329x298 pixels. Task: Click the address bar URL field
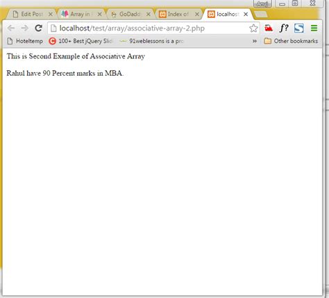(153, 28)
